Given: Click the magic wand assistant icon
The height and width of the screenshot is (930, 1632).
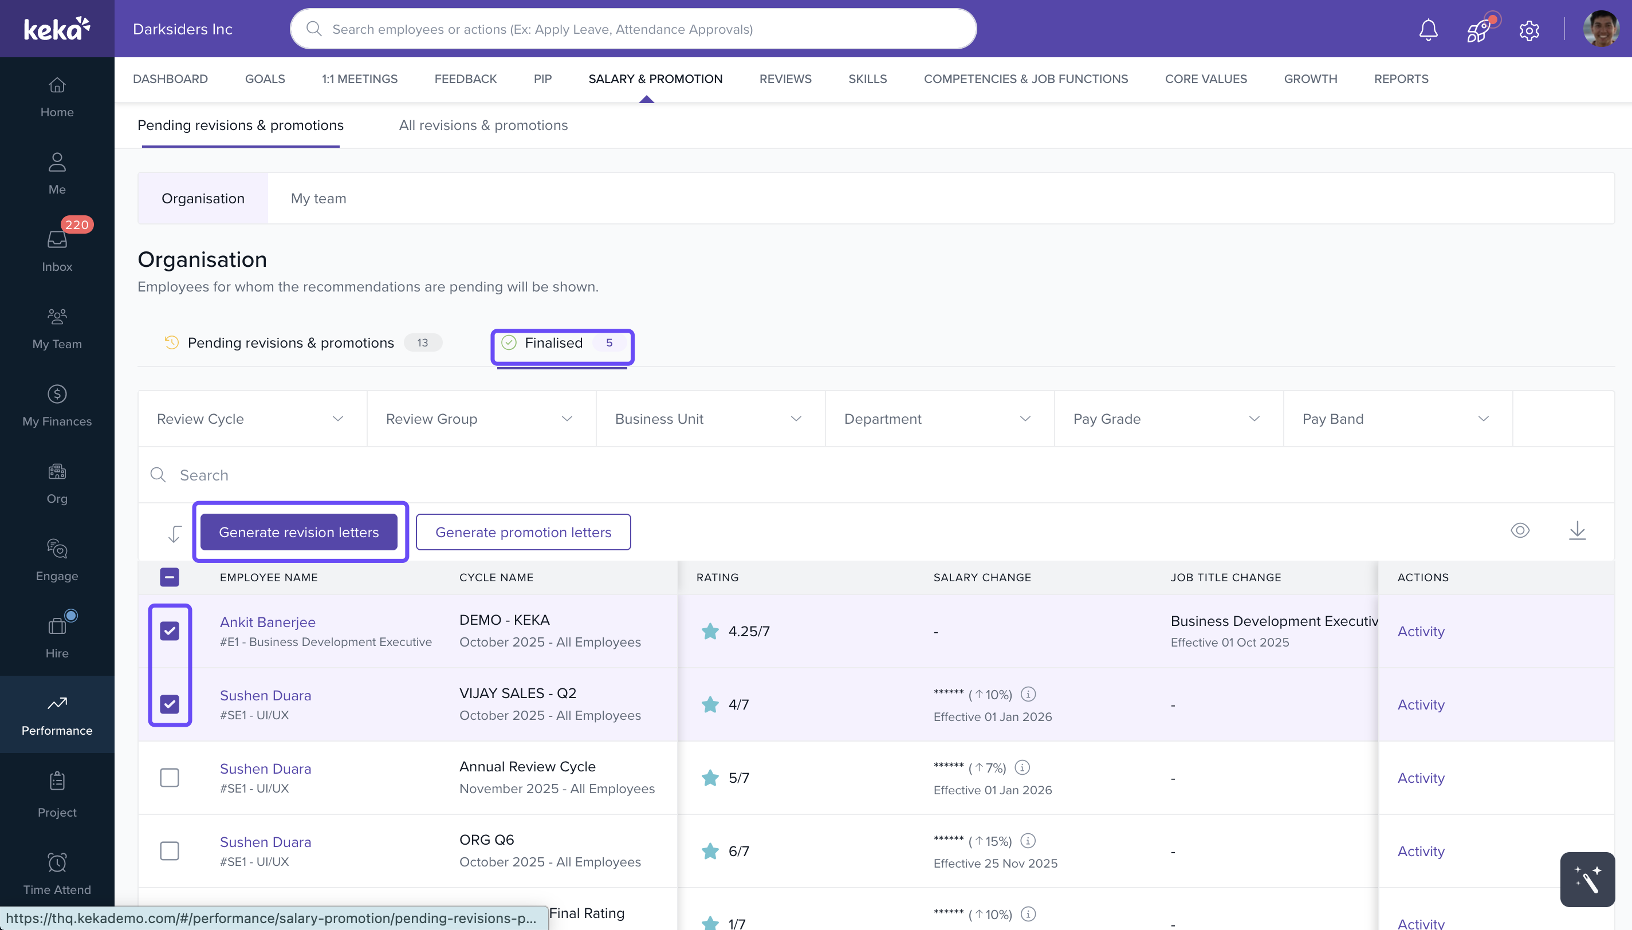Looking at the screenshot, I should (x=1587, y=879).
